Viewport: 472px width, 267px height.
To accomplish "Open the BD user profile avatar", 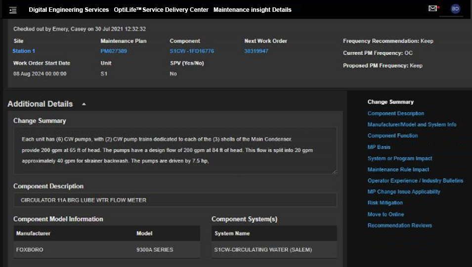I will point(455,9).
